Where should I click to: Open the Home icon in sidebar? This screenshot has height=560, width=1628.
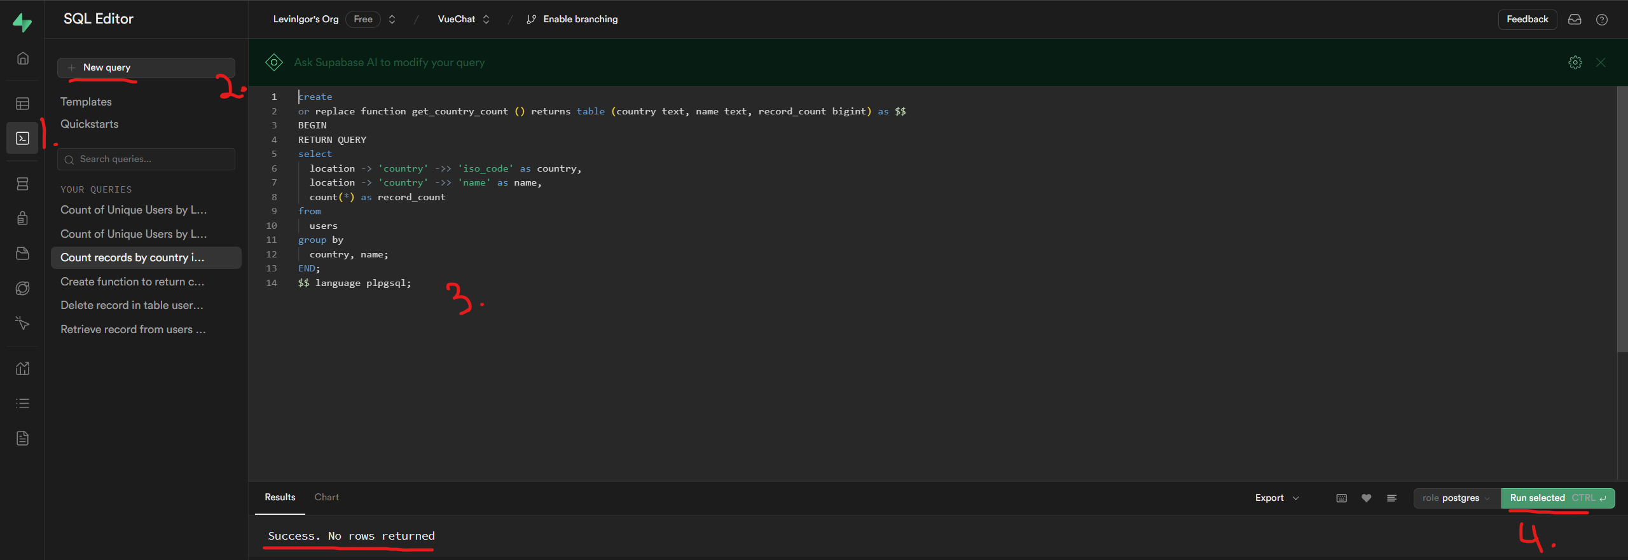(x=22, y=58)
